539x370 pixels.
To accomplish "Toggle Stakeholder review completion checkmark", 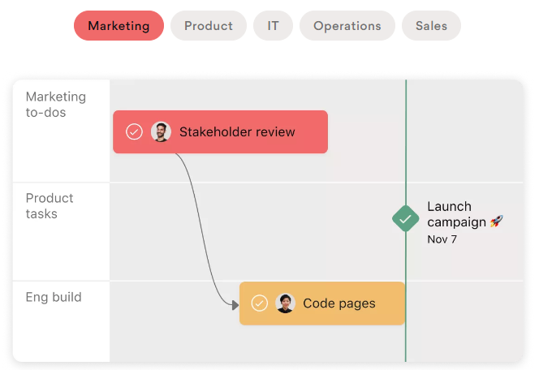I will [134, 131].
